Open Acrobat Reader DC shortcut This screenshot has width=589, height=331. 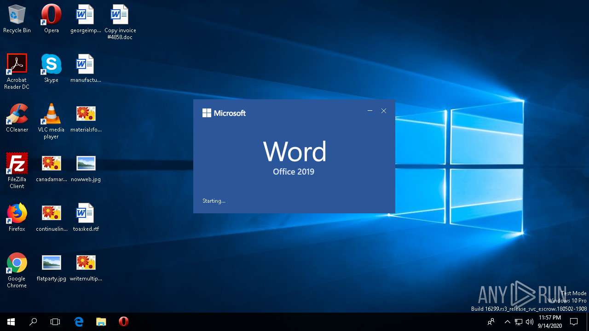pyautogui.click(x=17, y=72)
